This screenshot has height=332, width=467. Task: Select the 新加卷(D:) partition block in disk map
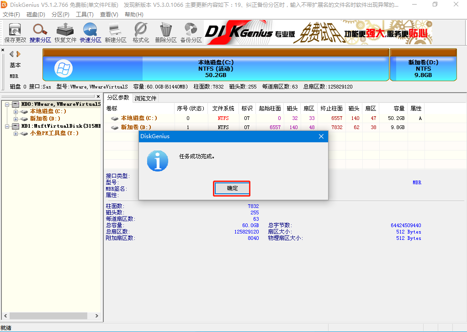423,68
